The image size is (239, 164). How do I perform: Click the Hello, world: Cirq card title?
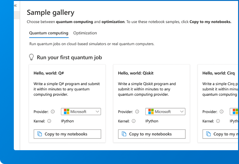(219, 73)
